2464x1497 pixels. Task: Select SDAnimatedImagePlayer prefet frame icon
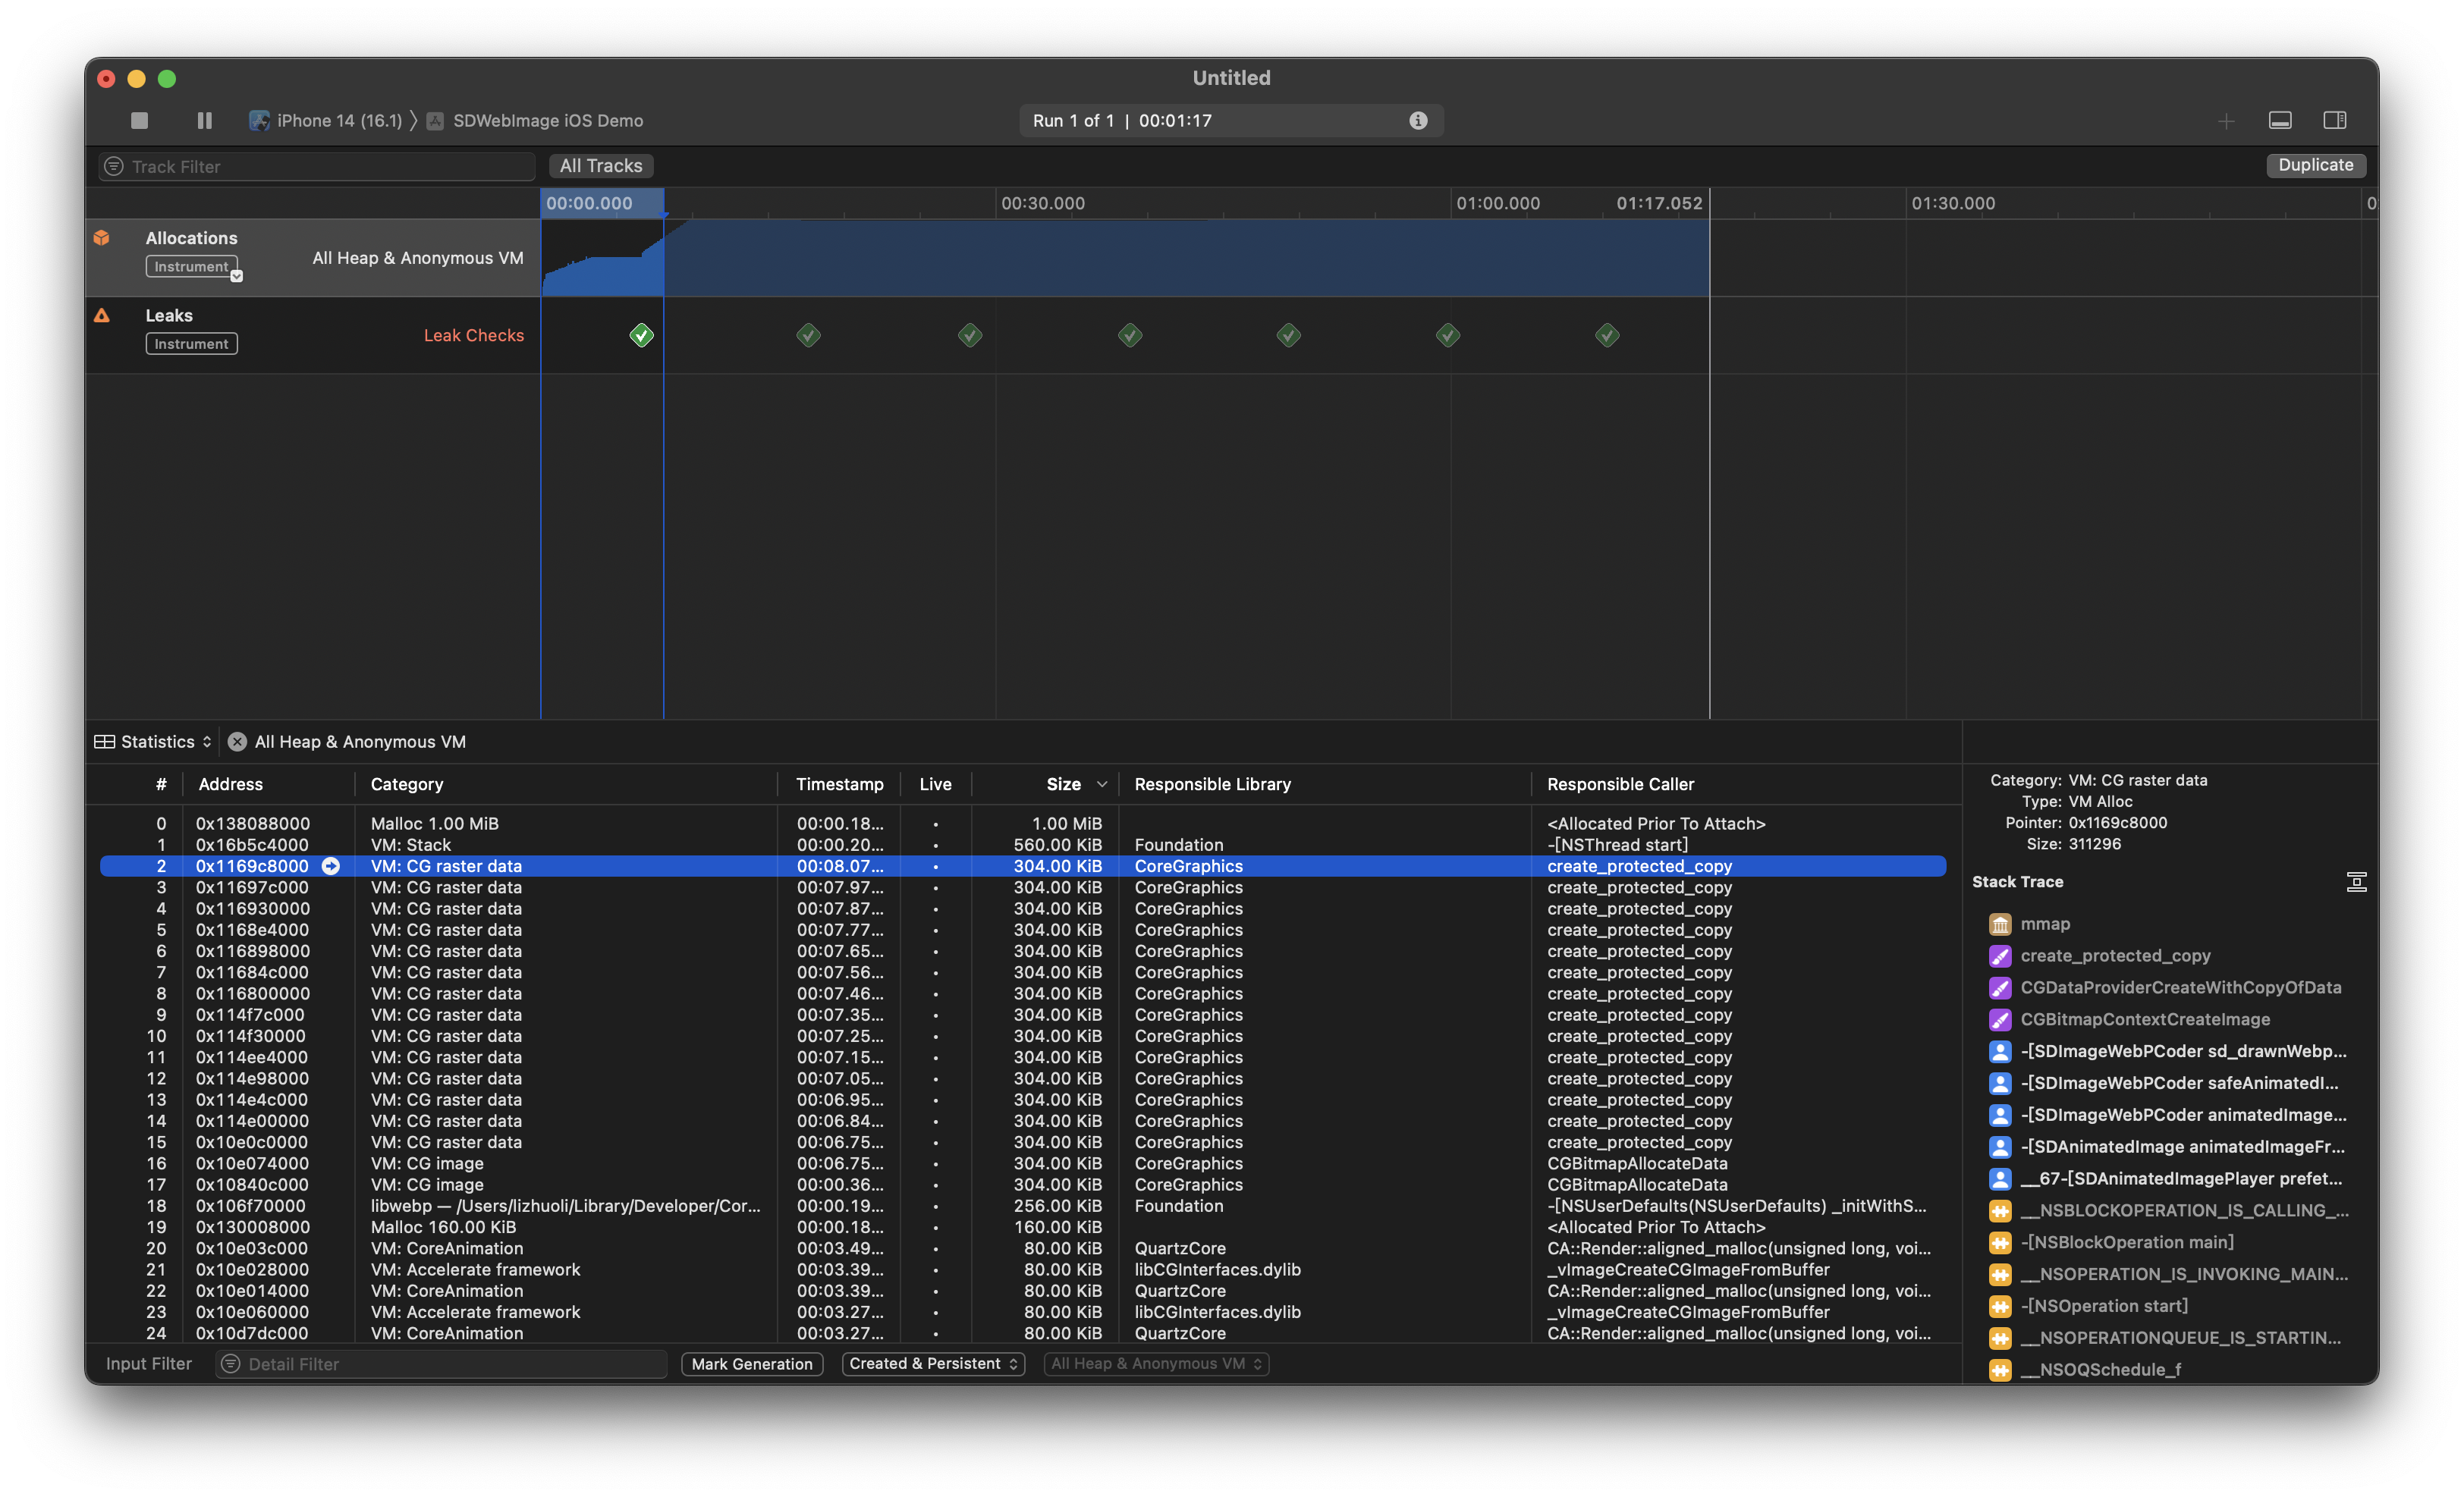pos(1999,1179)
